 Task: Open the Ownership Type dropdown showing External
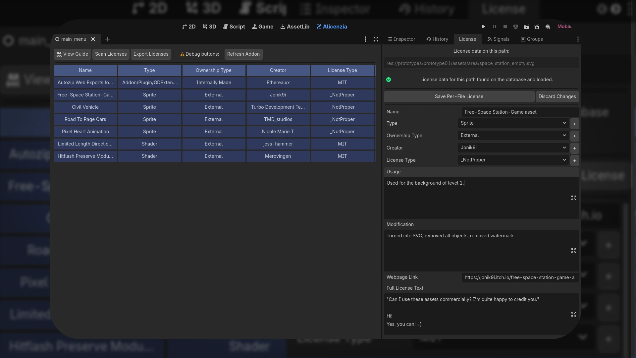(x=513, y=135)
